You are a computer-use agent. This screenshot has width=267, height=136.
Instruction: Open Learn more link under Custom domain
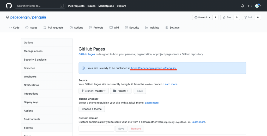click(x=198, y=122)
